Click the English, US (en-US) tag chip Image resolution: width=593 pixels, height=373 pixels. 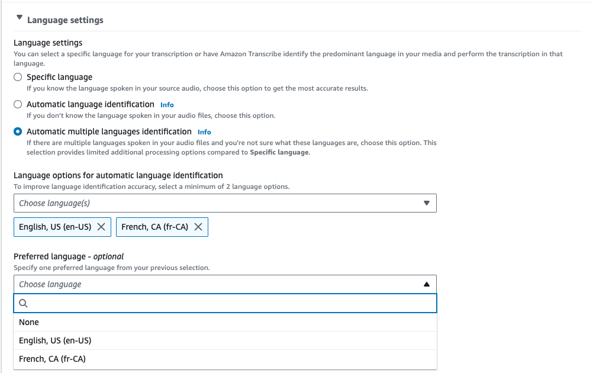click(55, 227)
